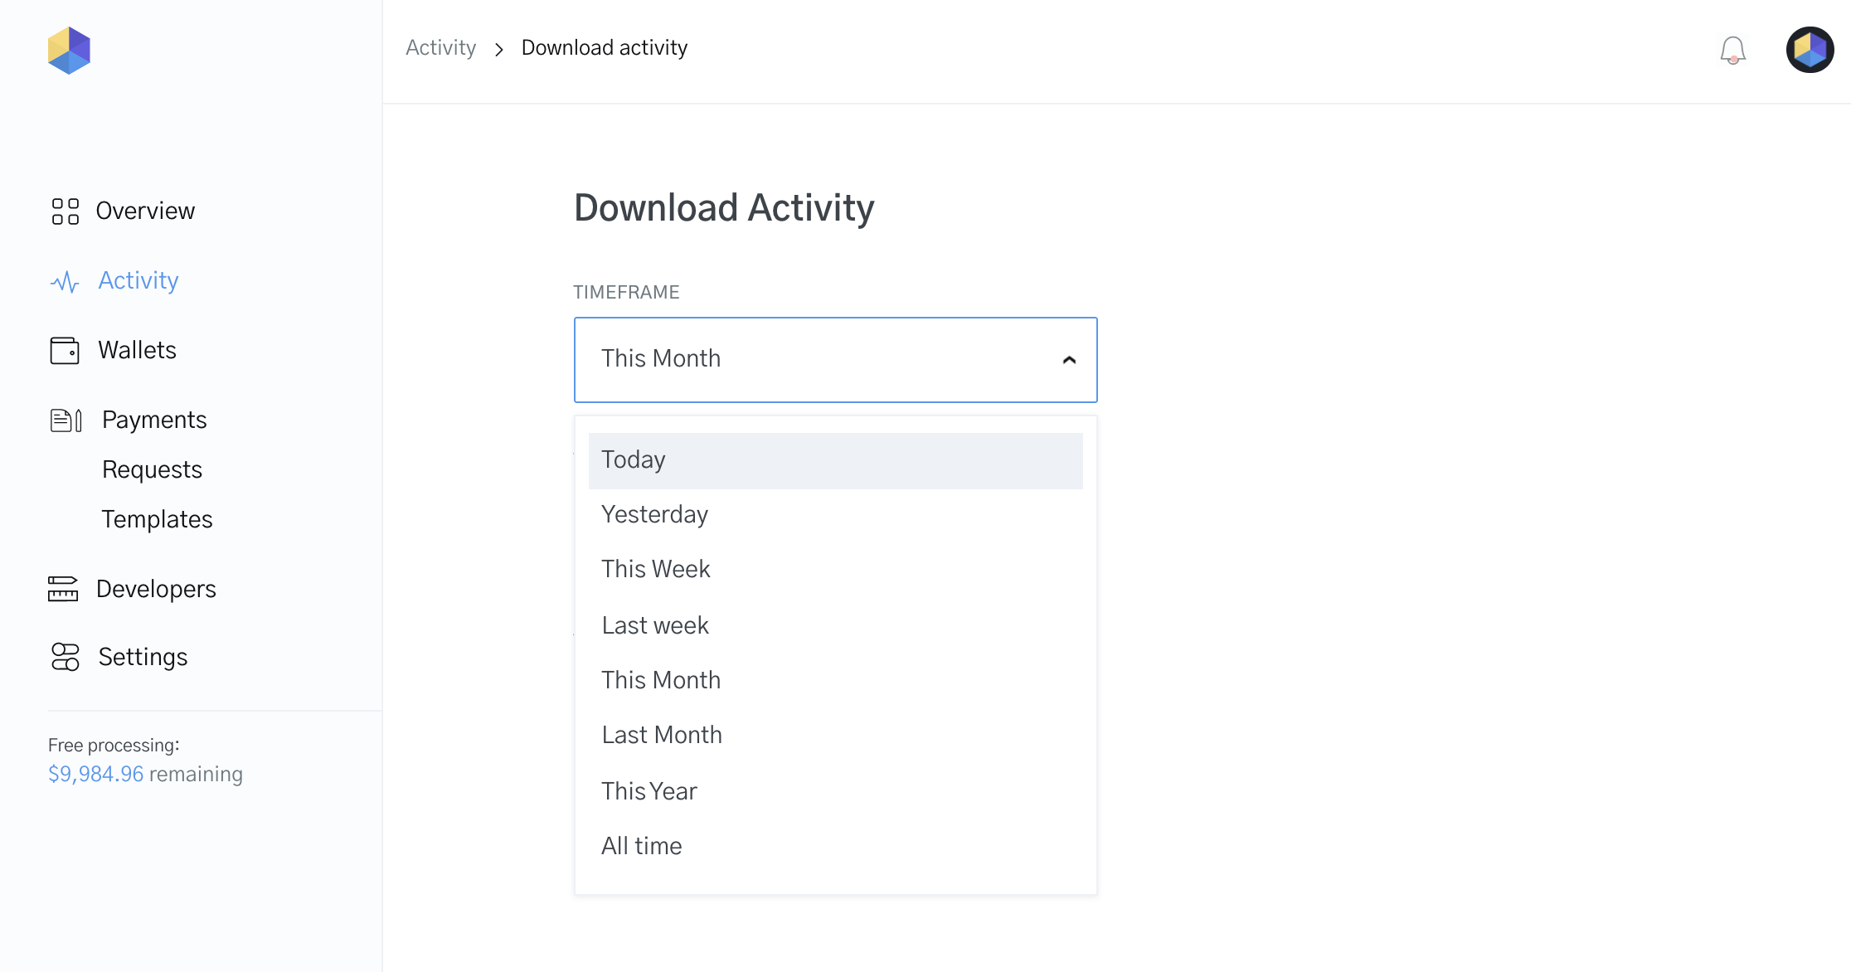Select Yesterday from timeframe list
This screenshot has width=1851, height=972.
click(835, 515)
